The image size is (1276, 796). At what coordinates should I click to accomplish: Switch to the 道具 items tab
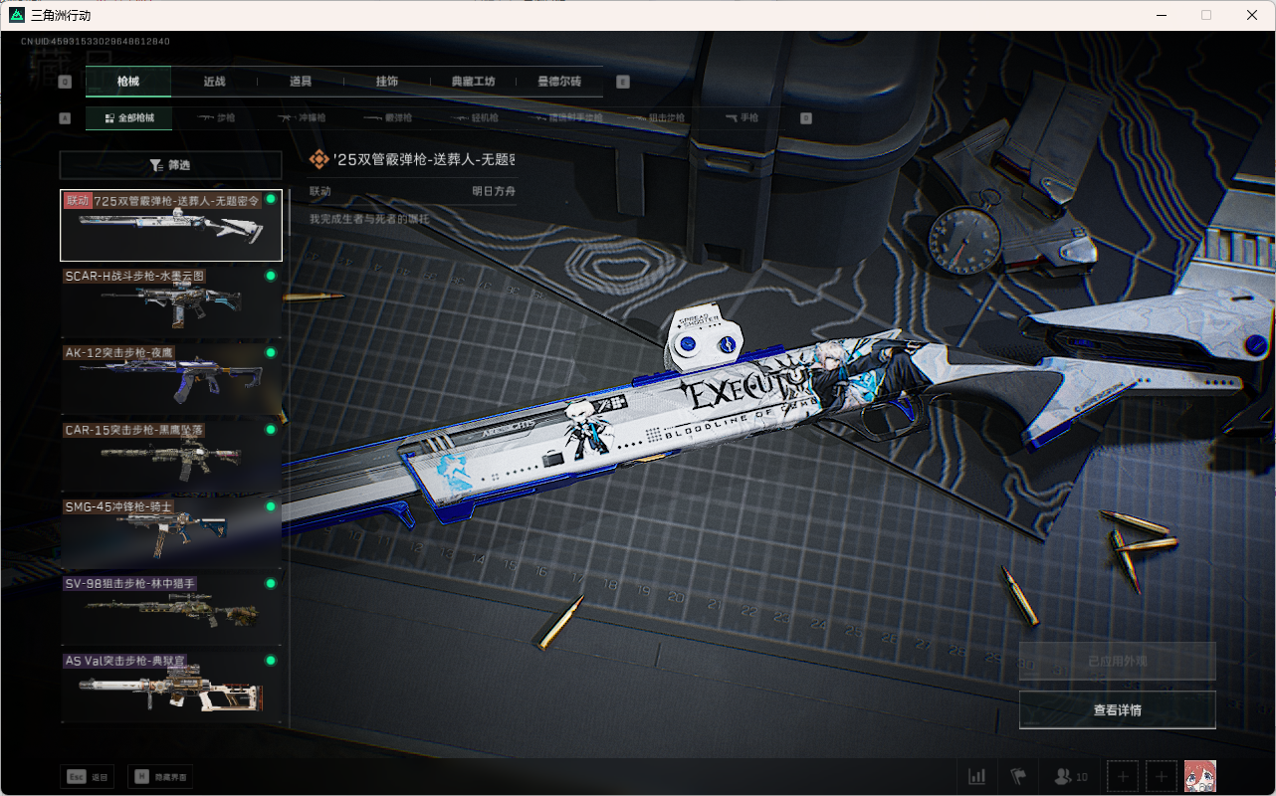(x=301, y=82)
